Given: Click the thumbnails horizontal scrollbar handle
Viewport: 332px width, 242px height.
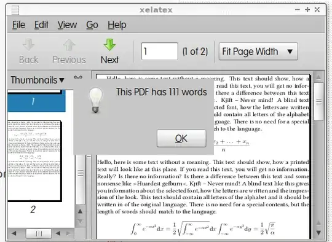Looking at the screenshot, I should (x=39, y=233).
